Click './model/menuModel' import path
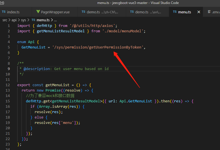The image size is (220, 150). tap(123, 31)
